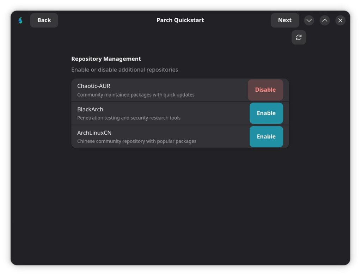Close the Parch Quickstart window
Viewport: 361px width, 276px height.
[x=340, y=20]
